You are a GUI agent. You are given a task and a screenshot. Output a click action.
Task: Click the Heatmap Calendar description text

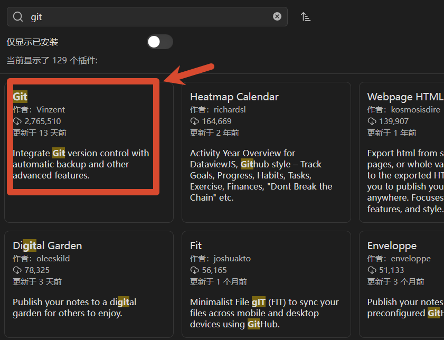pos(261,175)
